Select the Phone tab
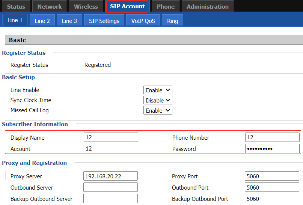This screenshot has height=205, width=303. [x=166, y=6]
